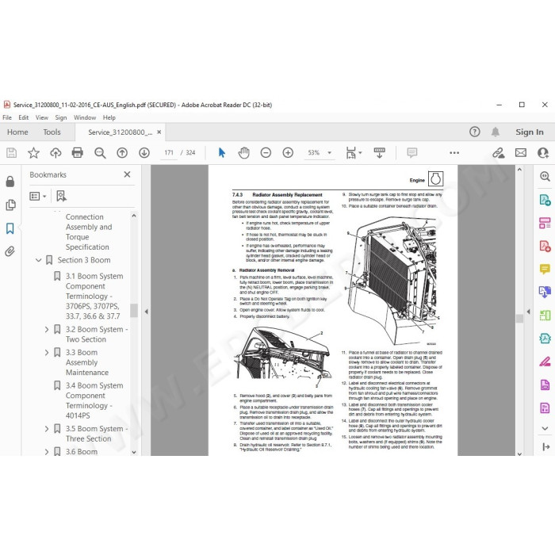Print the document via the printer icon
This screenshot has height=555, width=555.
click(78, 153)
